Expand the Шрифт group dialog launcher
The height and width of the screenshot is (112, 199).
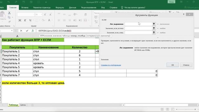coord(53,26)
